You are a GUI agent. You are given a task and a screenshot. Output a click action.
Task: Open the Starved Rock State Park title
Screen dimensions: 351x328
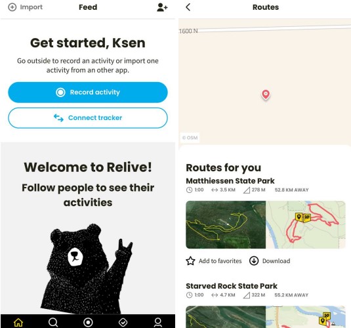(232, 286)
